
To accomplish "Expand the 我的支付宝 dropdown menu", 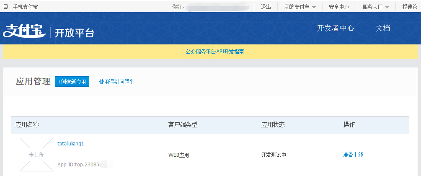I will click(x=300, y=7).
